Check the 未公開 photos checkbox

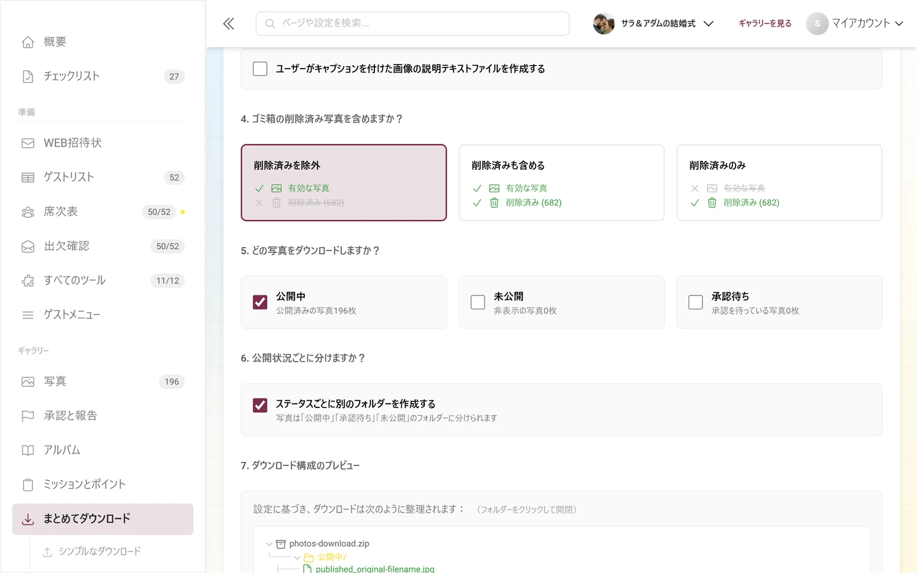(x=478, y=302)
